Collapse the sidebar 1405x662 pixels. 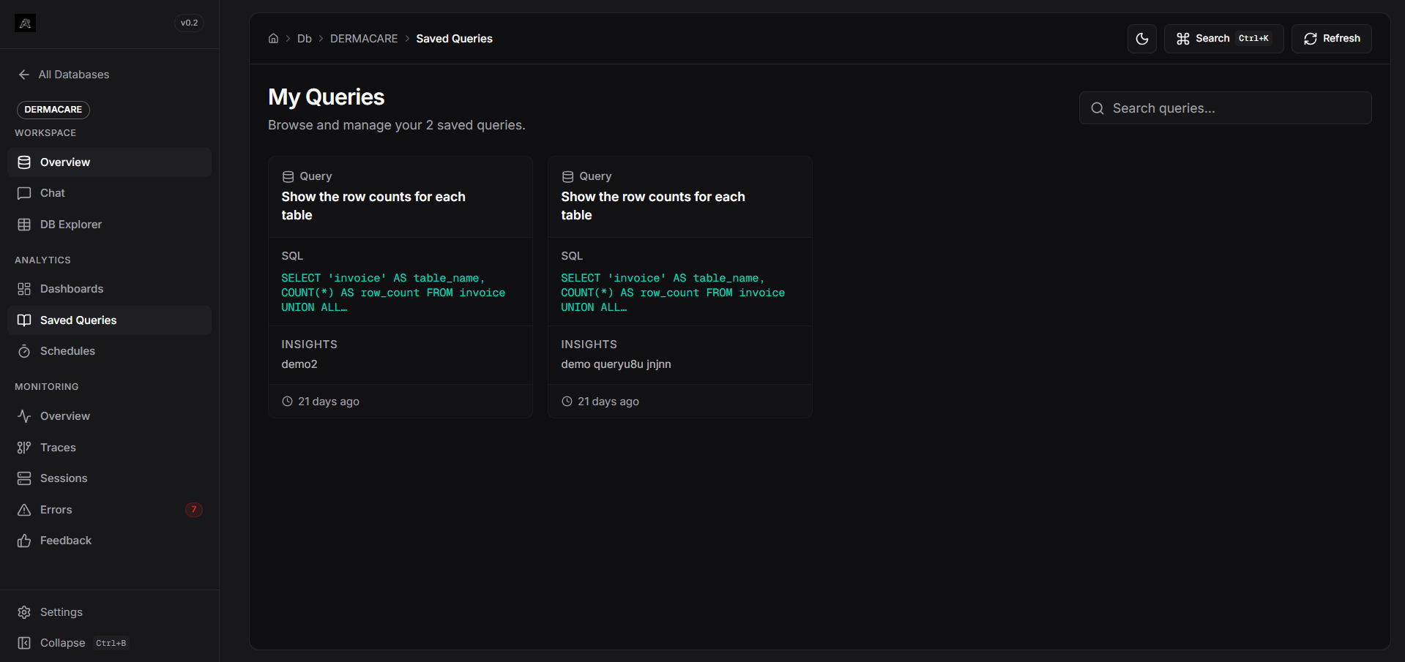pyautogui.click(x=110, y=643)
